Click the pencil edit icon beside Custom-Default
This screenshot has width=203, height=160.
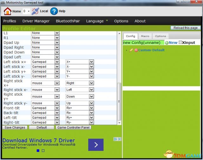click(131, 50)
